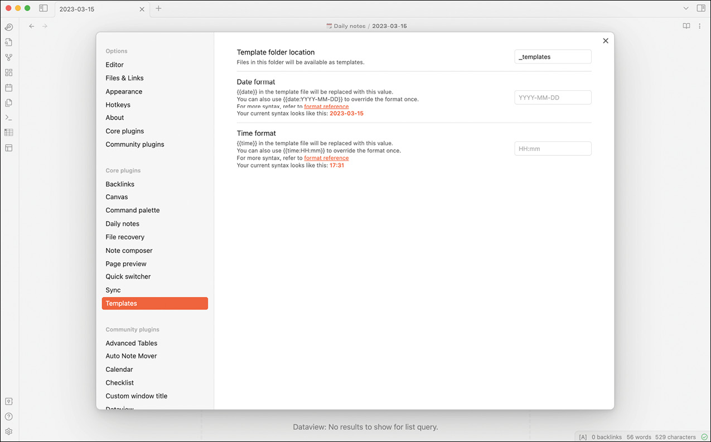Image resolution: width=711 pixels, height=442 pixels.
Task: Click the Date format YYYY-MM-DD field
Action: click(552, 97)
